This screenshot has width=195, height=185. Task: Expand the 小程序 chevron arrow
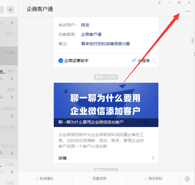click(x=154, y=60)
